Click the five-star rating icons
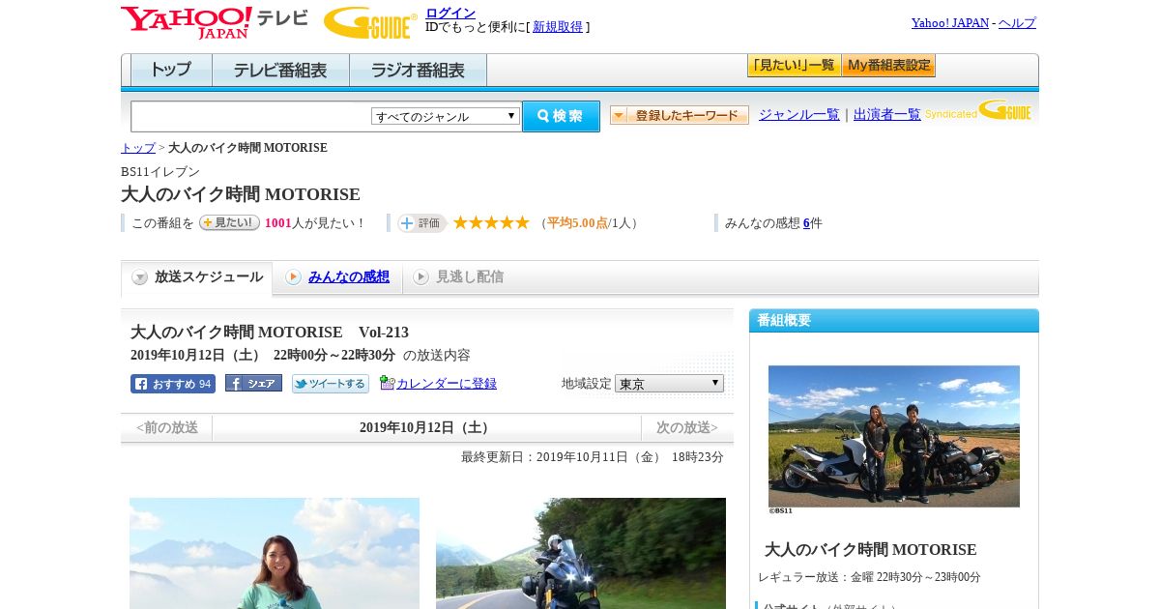Screen dimensions: 1160x609 click(491, 222)
